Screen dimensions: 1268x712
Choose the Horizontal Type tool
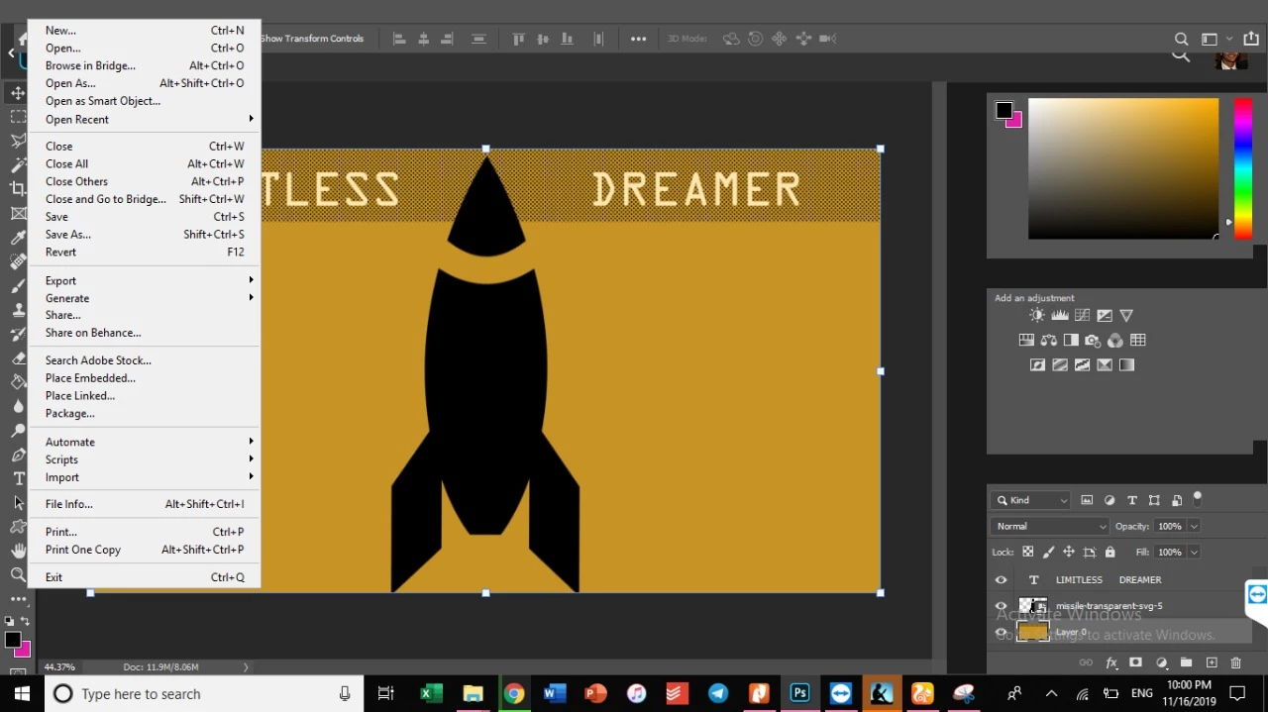click(18, 478)
